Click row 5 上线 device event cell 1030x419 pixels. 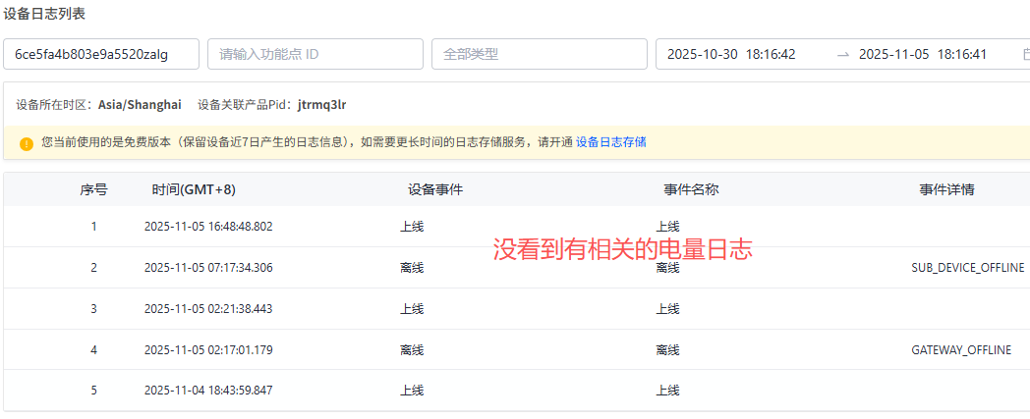411,391
